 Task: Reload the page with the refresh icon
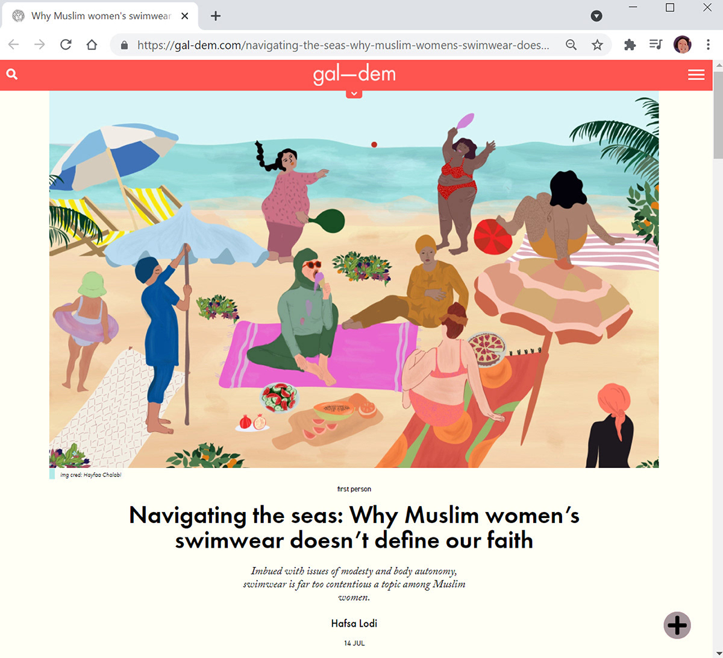point(66,45)
